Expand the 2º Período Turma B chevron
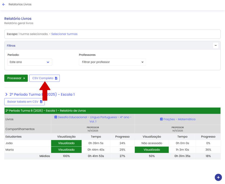The image size is (225, 184). [6, 94]
